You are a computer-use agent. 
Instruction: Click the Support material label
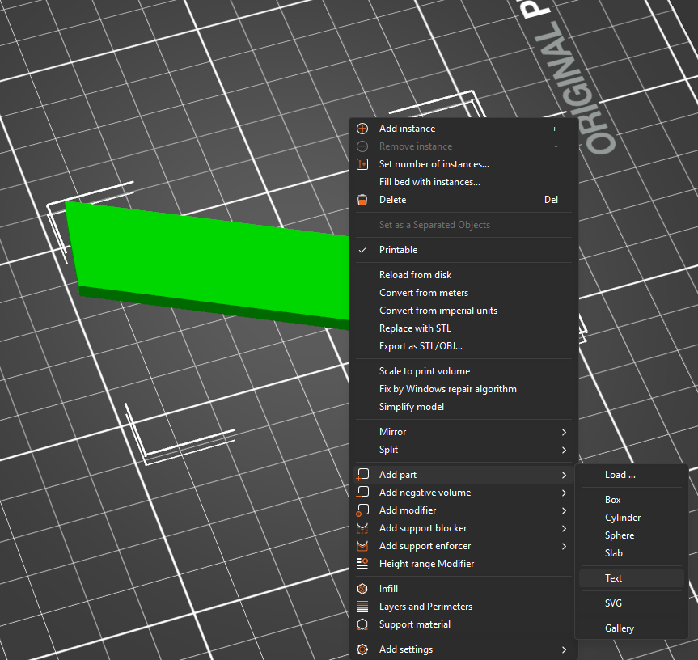(x=415, y=624)
